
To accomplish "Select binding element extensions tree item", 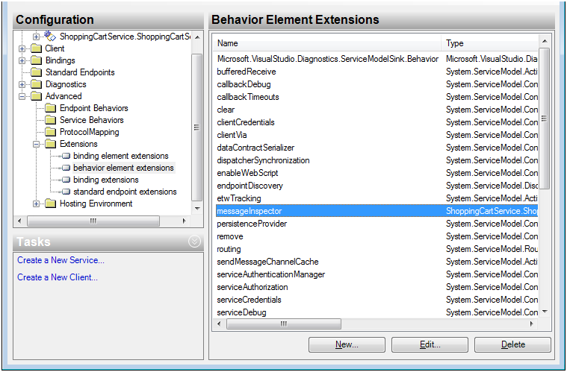I will pyautogui.click(x=121, y=156).
